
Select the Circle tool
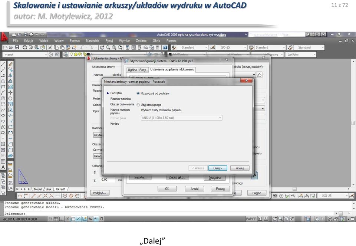coord(3,98)
